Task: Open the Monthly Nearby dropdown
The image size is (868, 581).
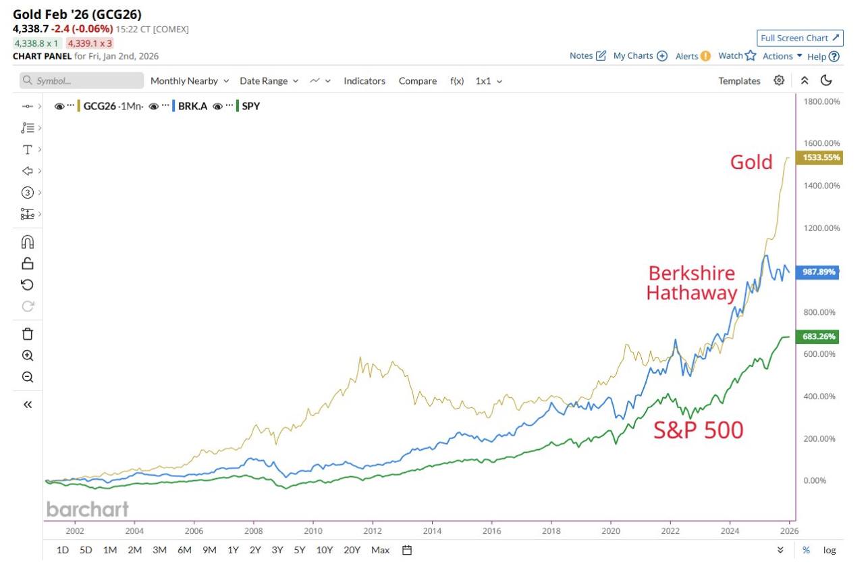Action: click(x=189, y=81)
